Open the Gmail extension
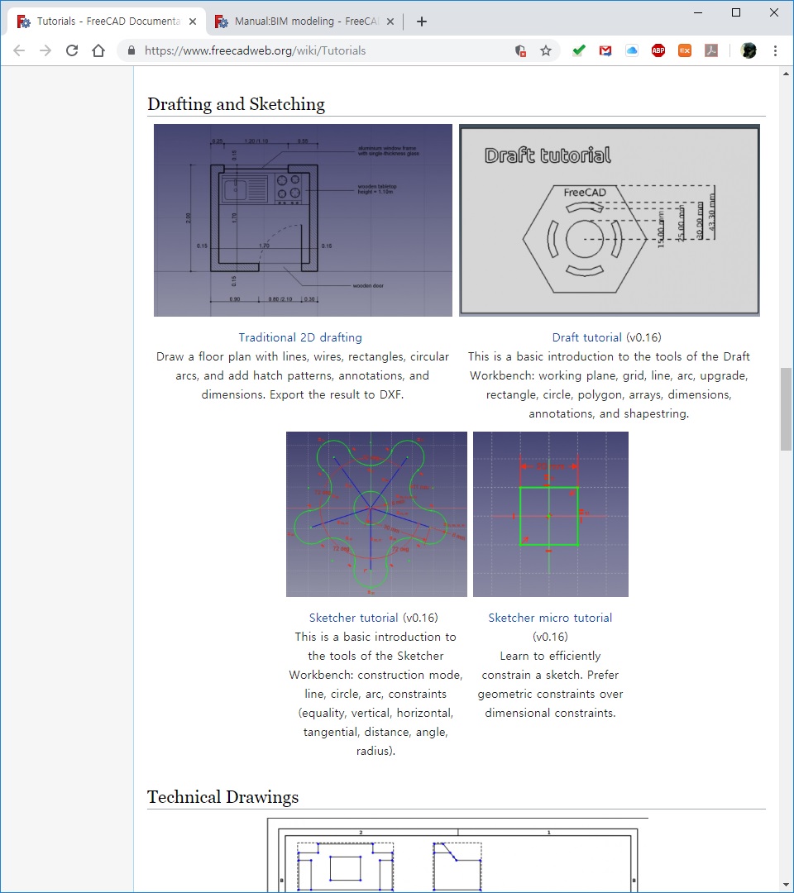 tap(605, 50)
